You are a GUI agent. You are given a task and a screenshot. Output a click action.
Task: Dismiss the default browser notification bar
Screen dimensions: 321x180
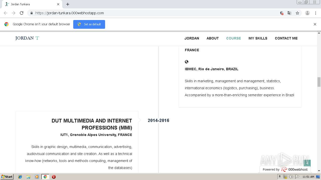[x=315, y=24]
